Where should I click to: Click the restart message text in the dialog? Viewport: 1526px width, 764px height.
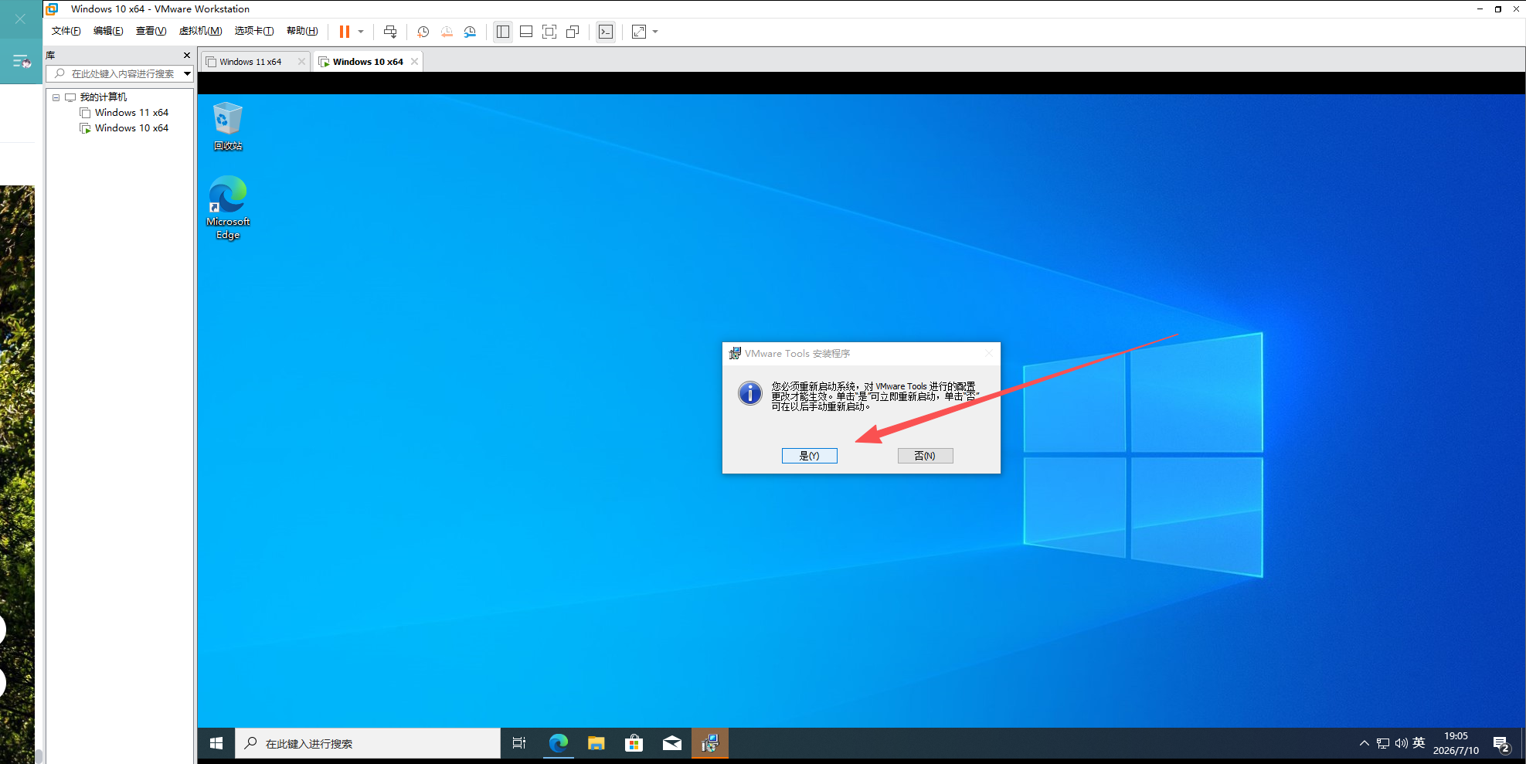pos(875,396)
